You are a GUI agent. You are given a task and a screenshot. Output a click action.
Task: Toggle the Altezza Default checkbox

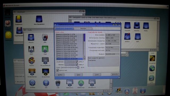(77, 65)
